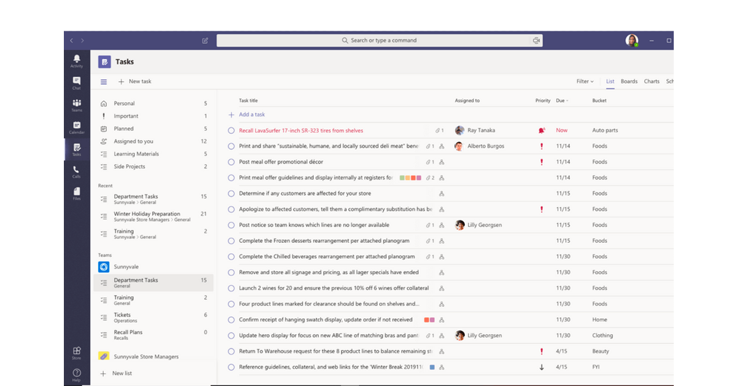Open Files in the app rail
The width and height of the screenshot is (737, 386).
coord(77,194)
